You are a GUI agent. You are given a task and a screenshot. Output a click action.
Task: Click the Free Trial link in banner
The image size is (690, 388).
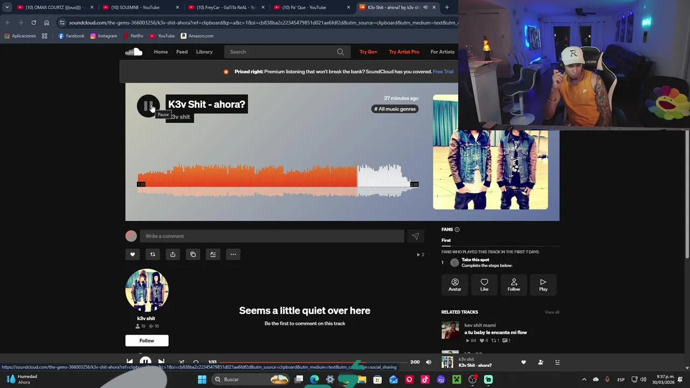pos(443,72)
